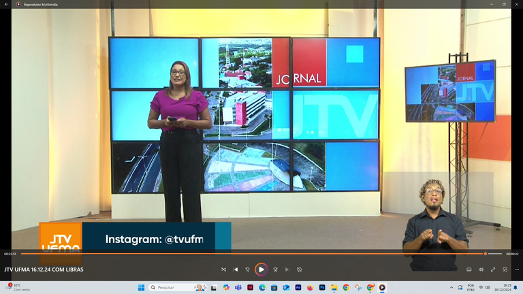Open Windows Start menu

[142, 287]
